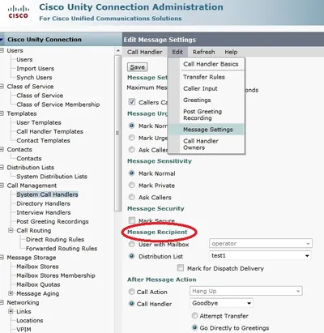Select Mark Urgent radio button
Screen dimensions: 324x333
pos(131,138)
